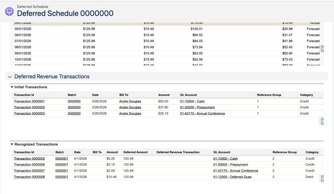Select the 07/01/2026 schedule row date
The width and height of the screenshot is (334, 194).
23,41
